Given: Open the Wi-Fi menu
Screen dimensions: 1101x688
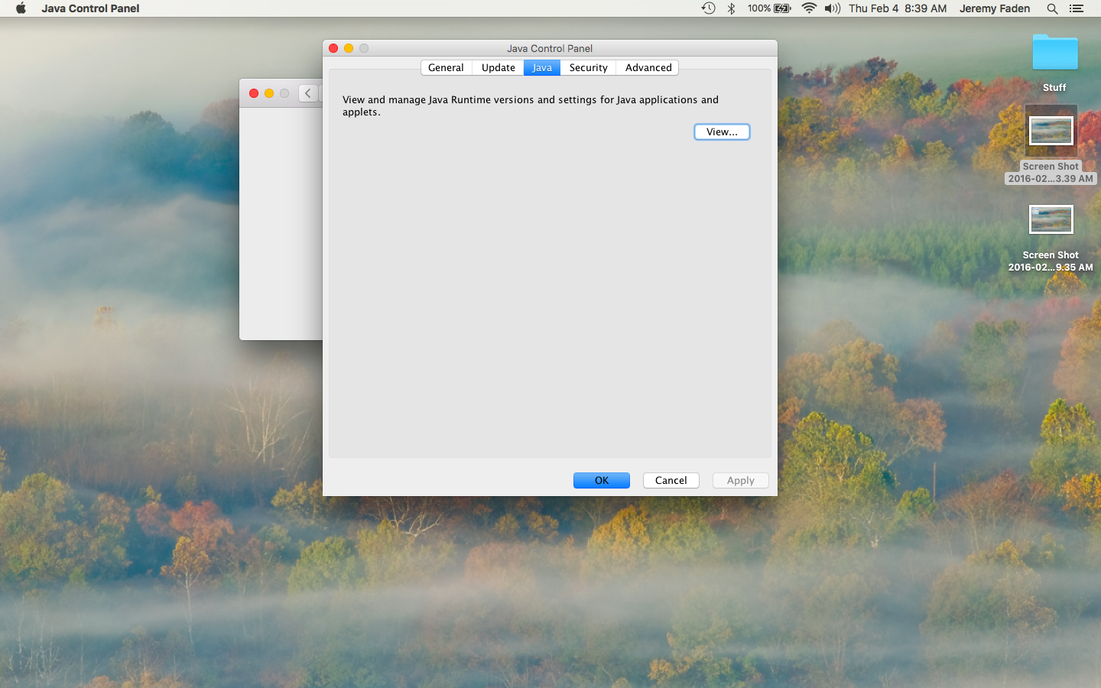Looking at the screenshot, I should [809, 8].
